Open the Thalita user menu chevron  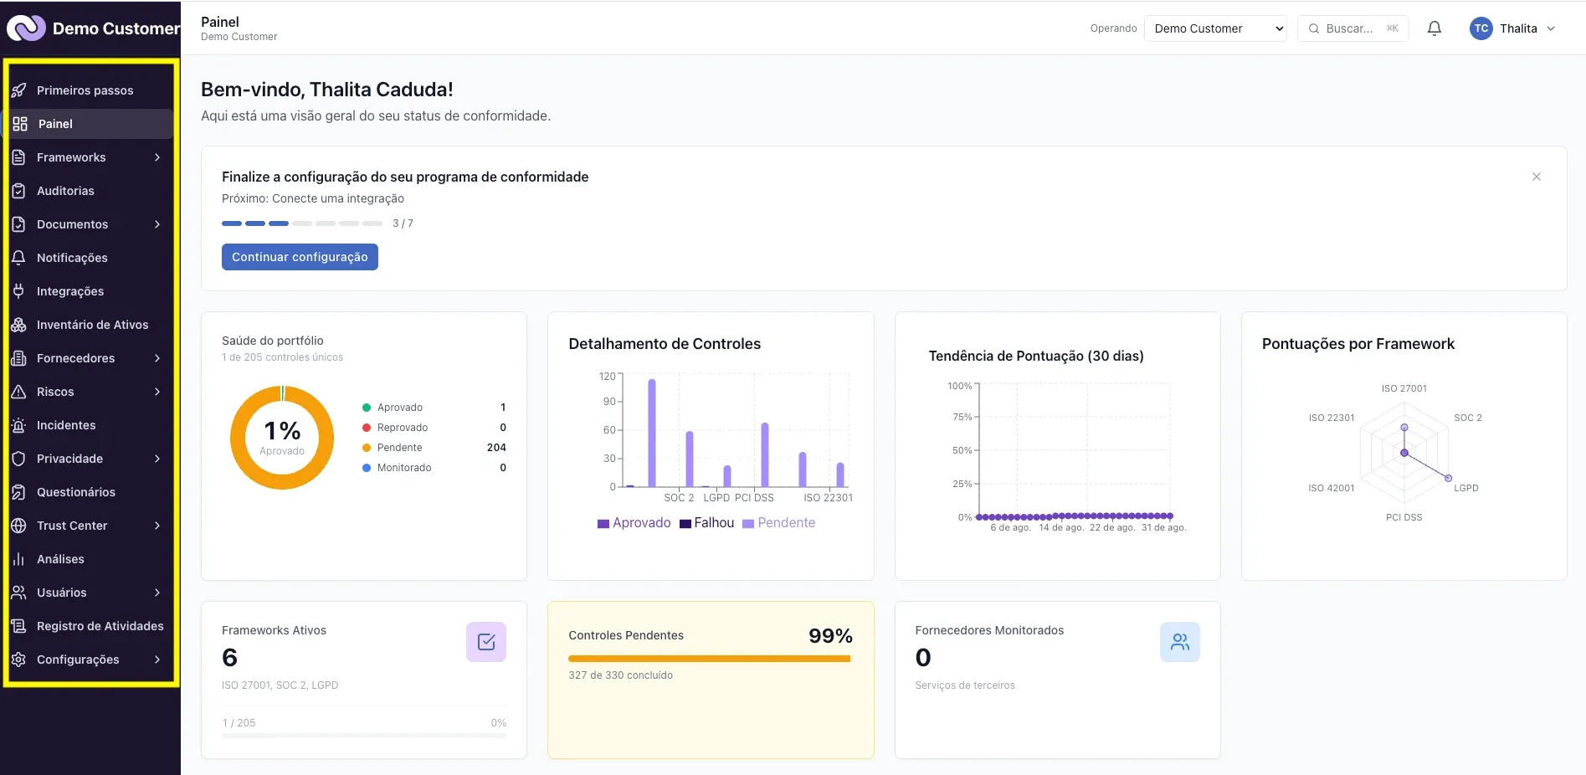[1551, 28]
